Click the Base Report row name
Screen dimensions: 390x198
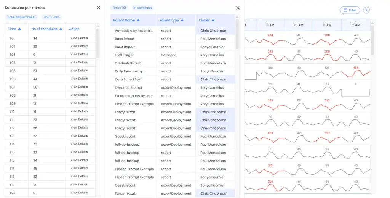(x=125, y=39)
